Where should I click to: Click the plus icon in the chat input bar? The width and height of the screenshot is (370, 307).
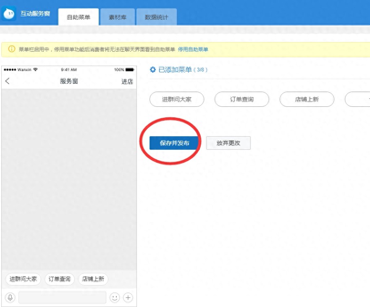[x=127, y=297]
